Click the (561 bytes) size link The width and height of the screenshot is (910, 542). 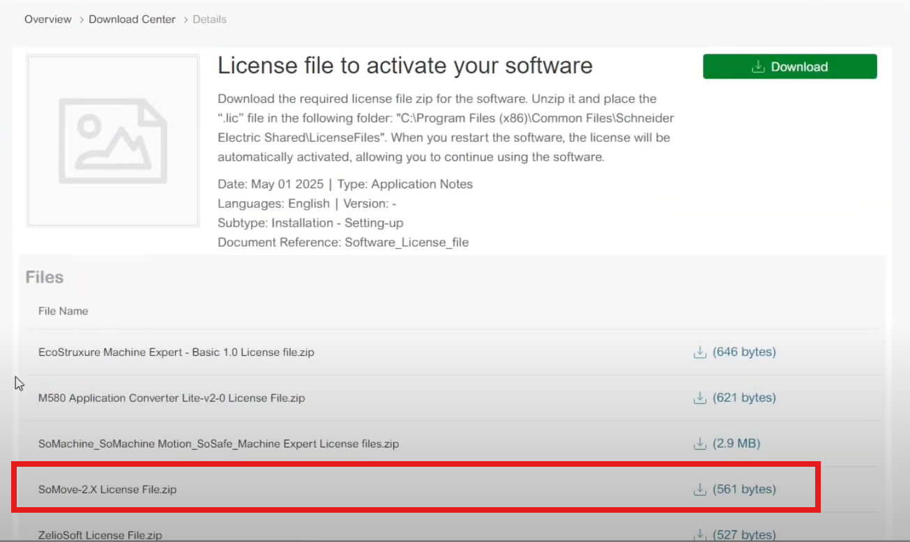click(x=744, y=490)
